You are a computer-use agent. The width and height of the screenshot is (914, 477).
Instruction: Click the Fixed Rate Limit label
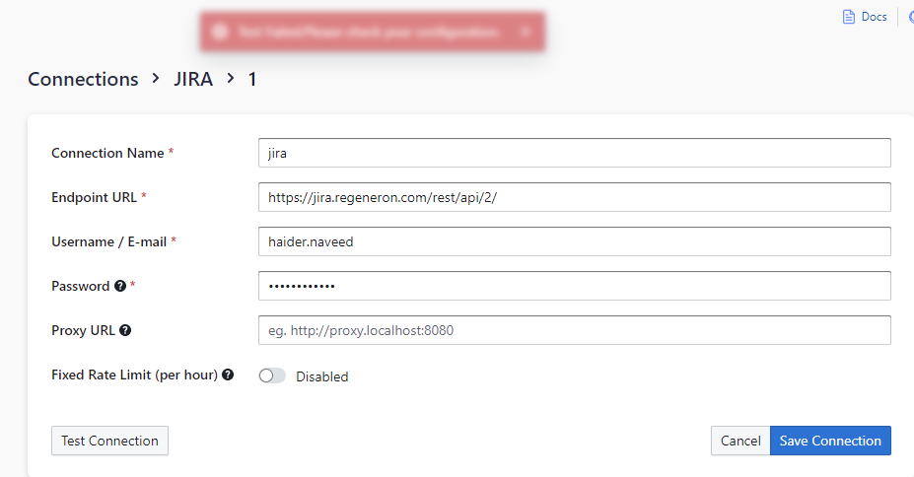click(x=135, y=375)
